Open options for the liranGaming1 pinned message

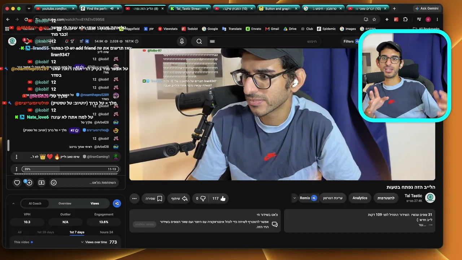pos(16,157)
